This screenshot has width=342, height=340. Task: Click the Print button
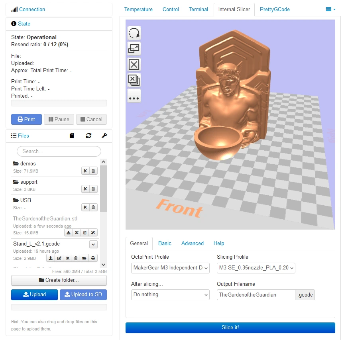tap(26, 119)
